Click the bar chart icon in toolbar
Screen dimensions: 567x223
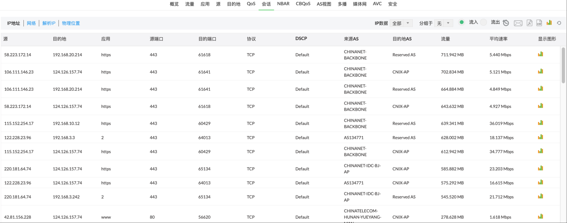[x=549, y=23]
